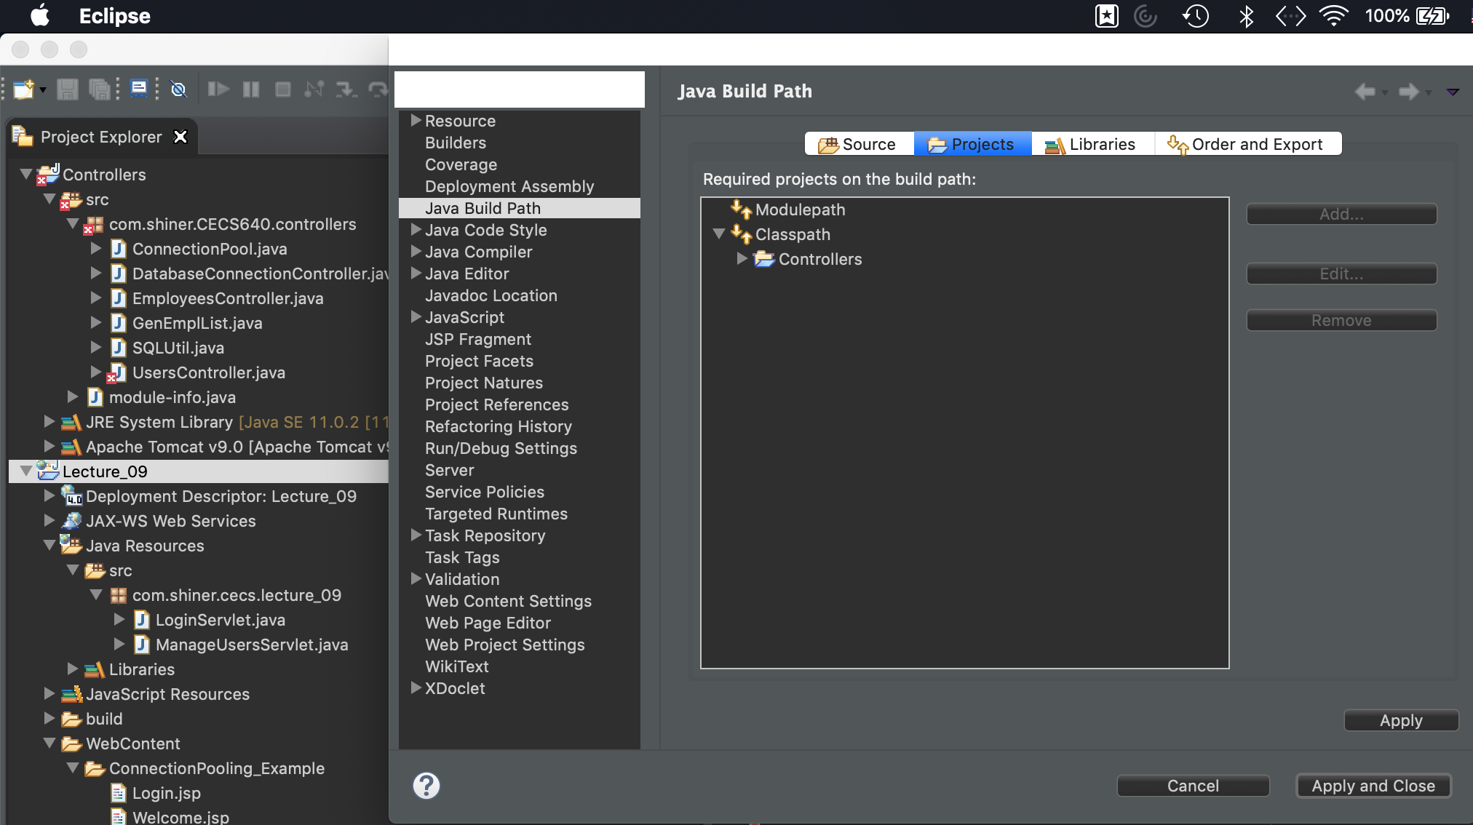Click the Time Machine menu bar icon

pos(1196,16)
